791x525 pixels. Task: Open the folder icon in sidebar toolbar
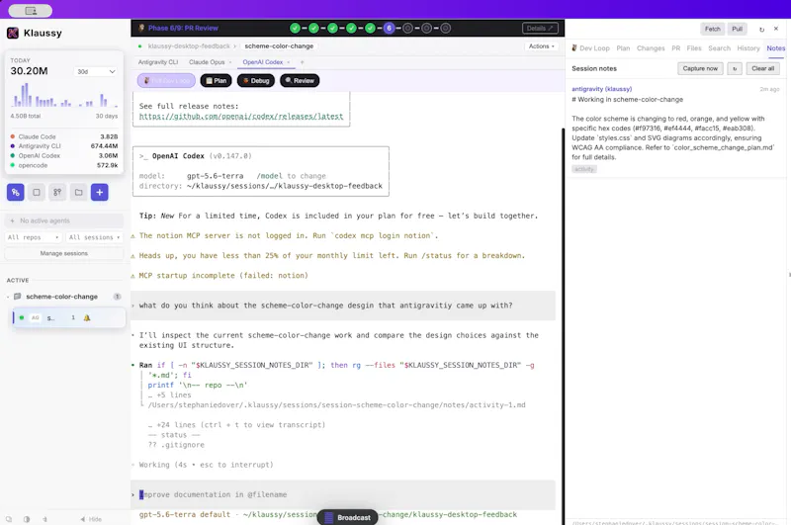pos(79,192)
